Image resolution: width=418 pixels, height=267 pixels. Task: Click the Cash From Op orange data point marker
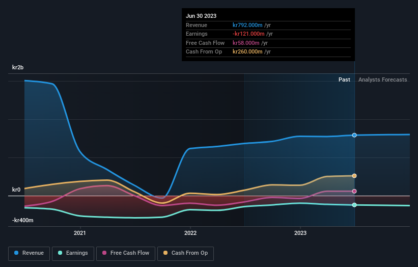tap(354, 176)
